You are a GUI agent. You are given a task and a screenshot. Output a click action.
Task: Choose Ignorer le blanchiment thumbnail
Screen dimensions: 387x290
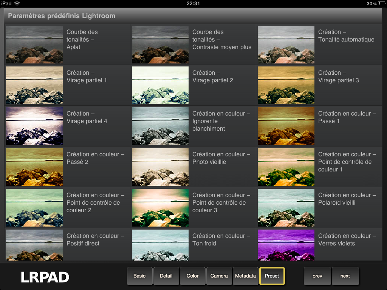click(x=160, y=126)
